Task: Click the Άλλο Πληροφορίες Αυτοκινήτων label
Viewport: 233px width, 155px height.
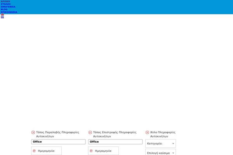Action: coord(163,134)
